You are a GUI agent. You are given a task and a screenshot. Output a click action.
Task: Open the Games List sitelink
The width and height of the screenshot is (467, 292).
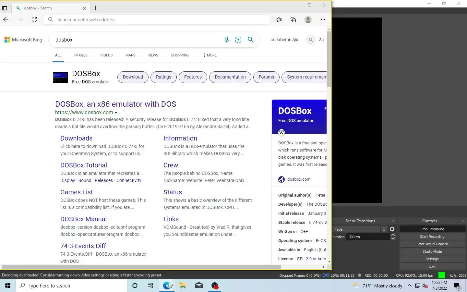(x=77, y=192)
